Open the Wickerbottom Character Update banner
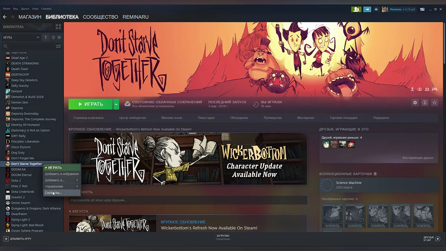This screenshot has width=446, height=251. pos(188,159)
